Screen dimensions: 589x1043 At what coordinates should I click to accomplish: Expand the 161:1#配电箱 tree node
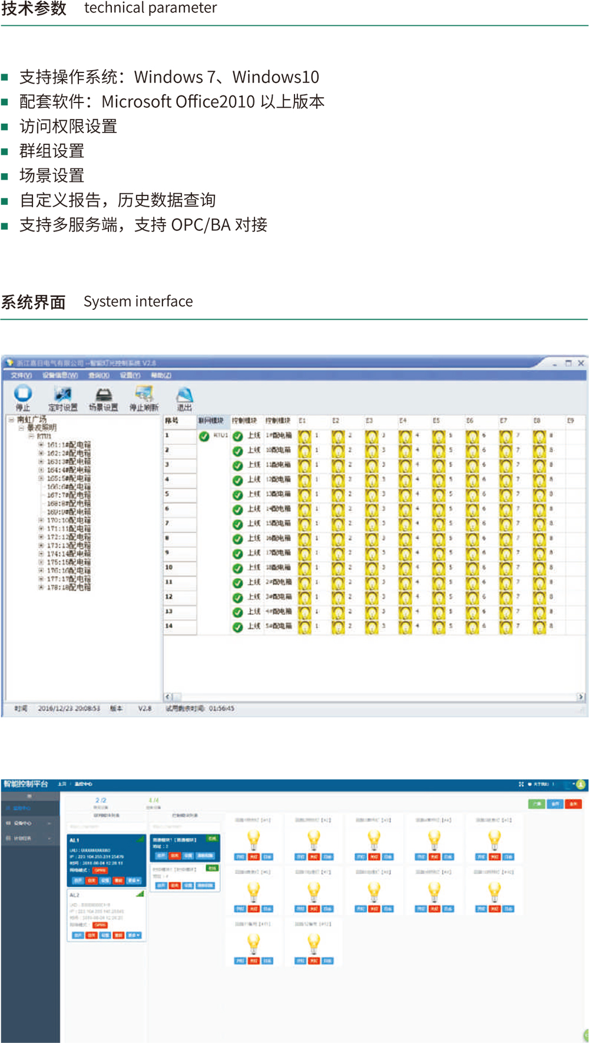pos(41,445)
